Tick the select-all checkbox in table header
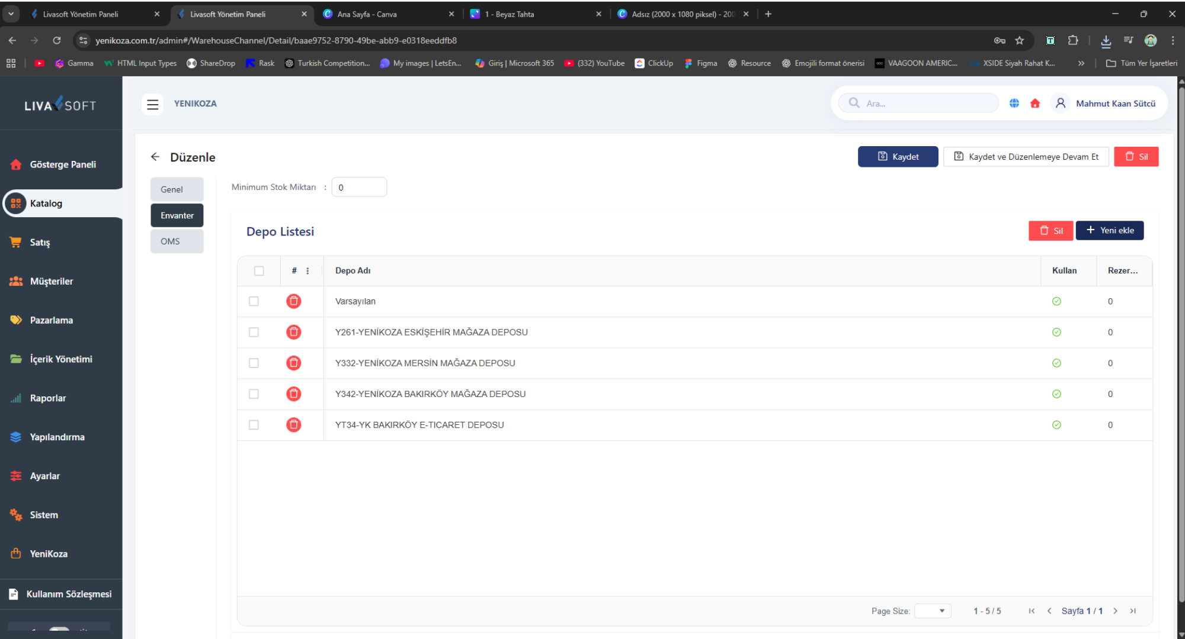Image resolution: width=1185 pixels, height=639 pixels. [x=259, y=271]
